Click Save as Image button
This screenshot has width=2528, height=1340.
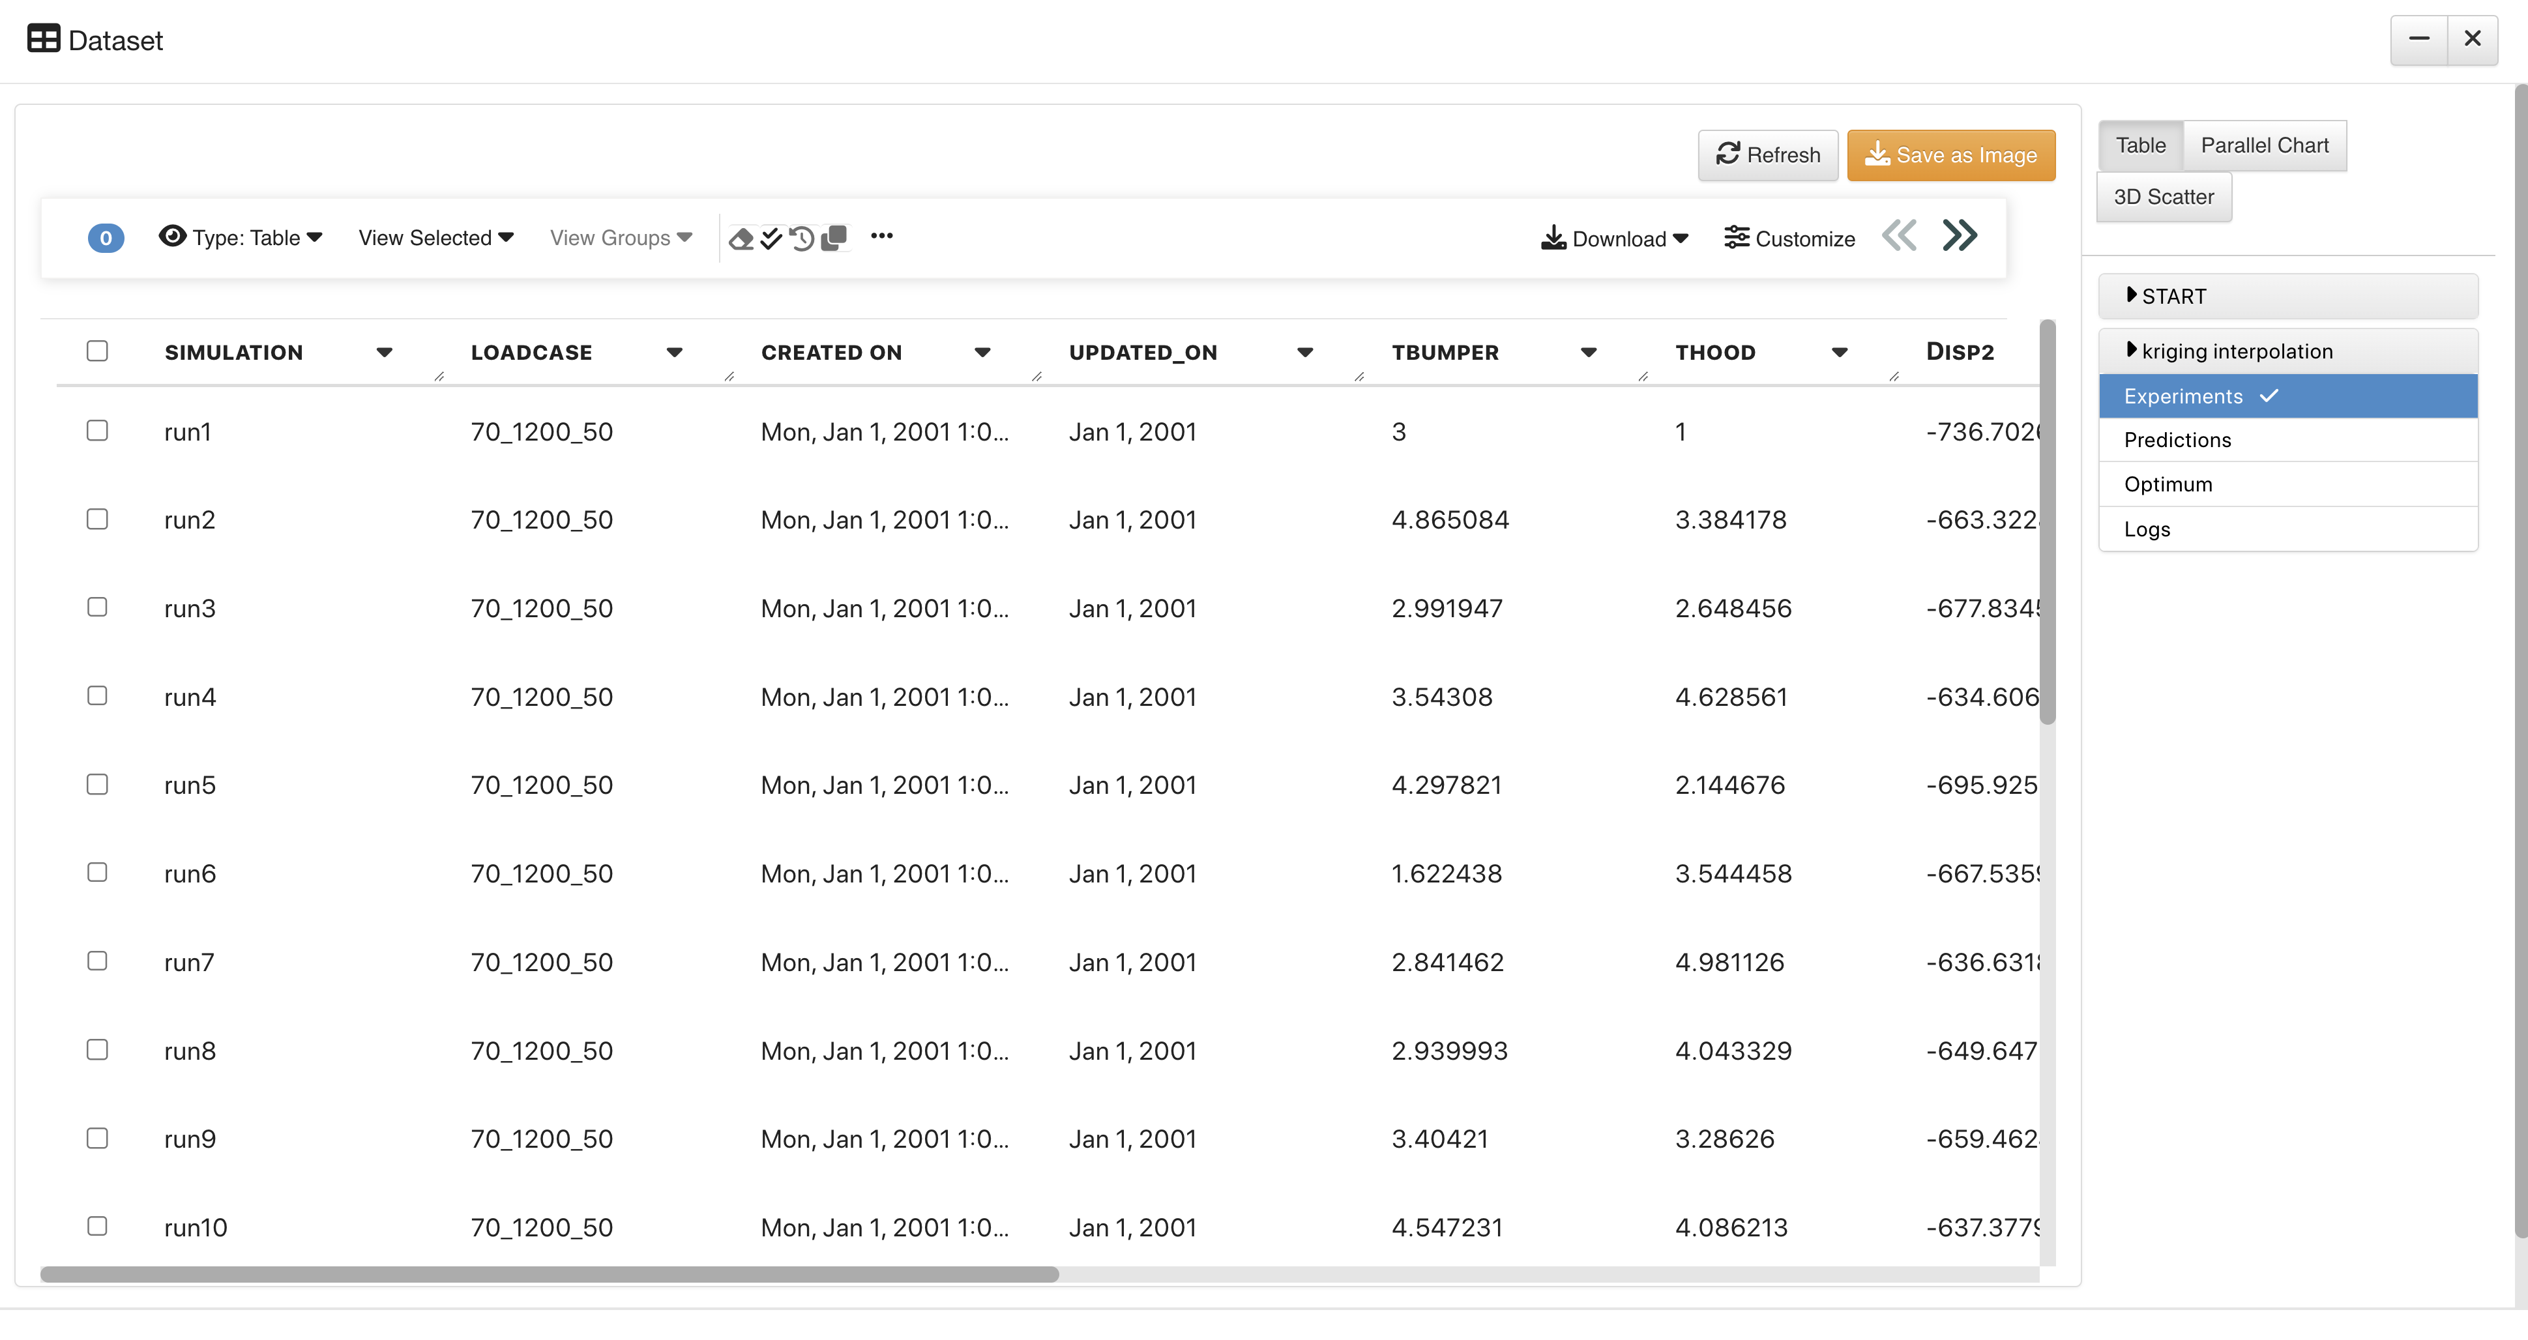click(x=1950, y=155)
